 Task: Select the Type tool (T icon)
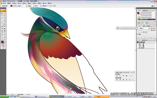coord(4,18)
